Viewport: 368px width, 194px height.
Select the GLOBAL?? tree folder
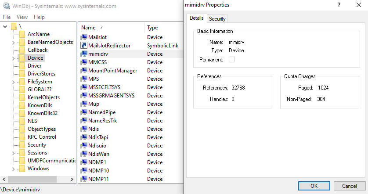coord(40,90)
